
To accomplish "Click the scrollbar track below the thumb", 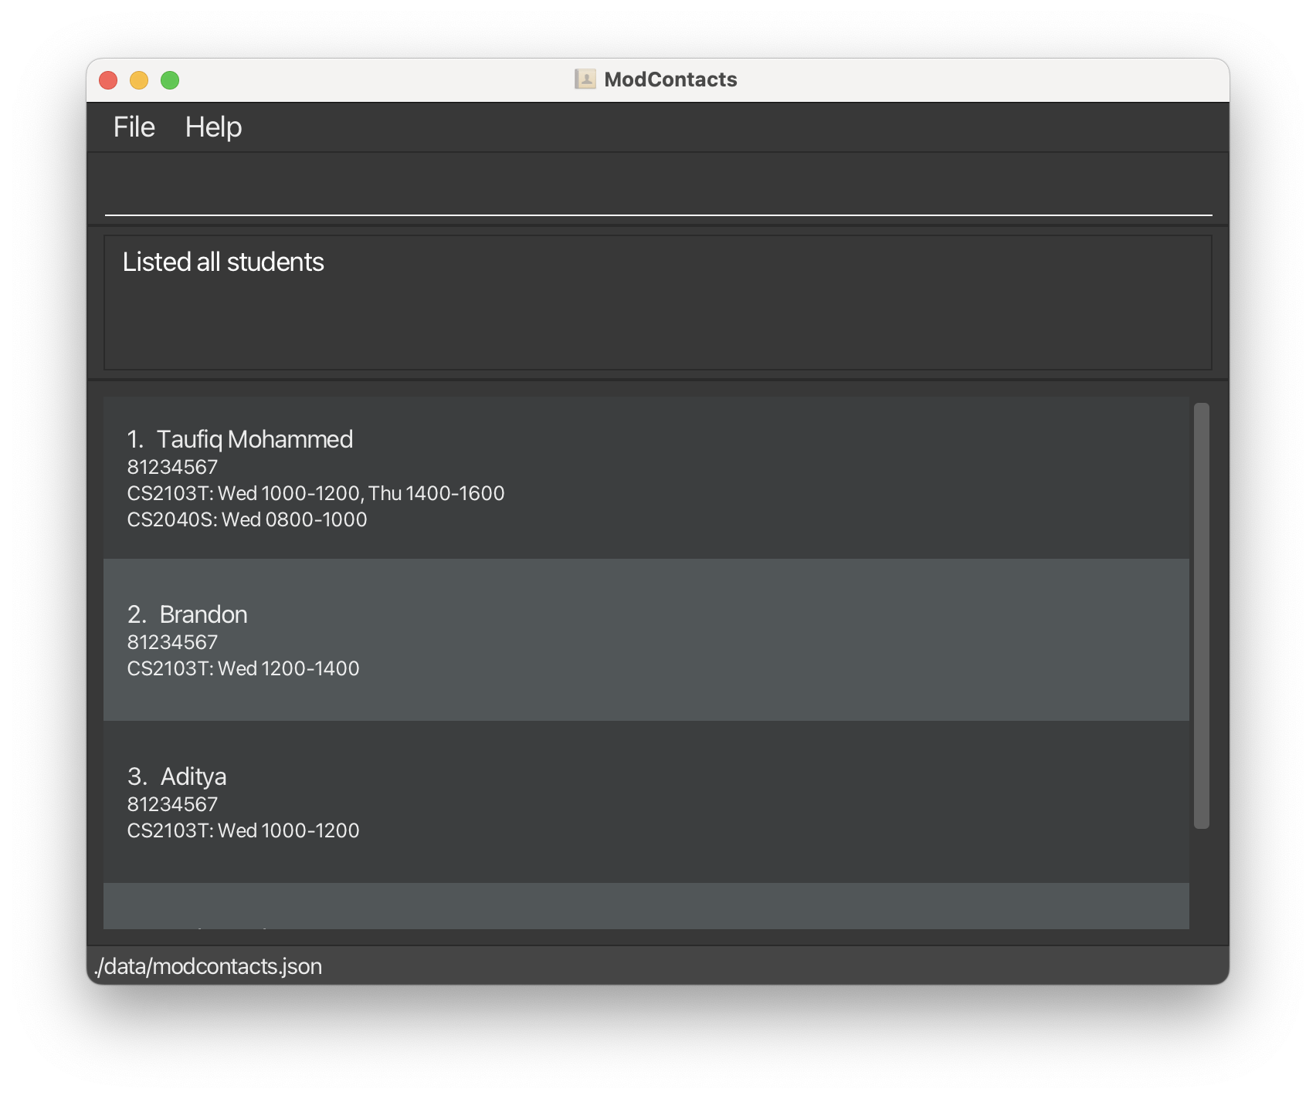I will (1201, 880).
